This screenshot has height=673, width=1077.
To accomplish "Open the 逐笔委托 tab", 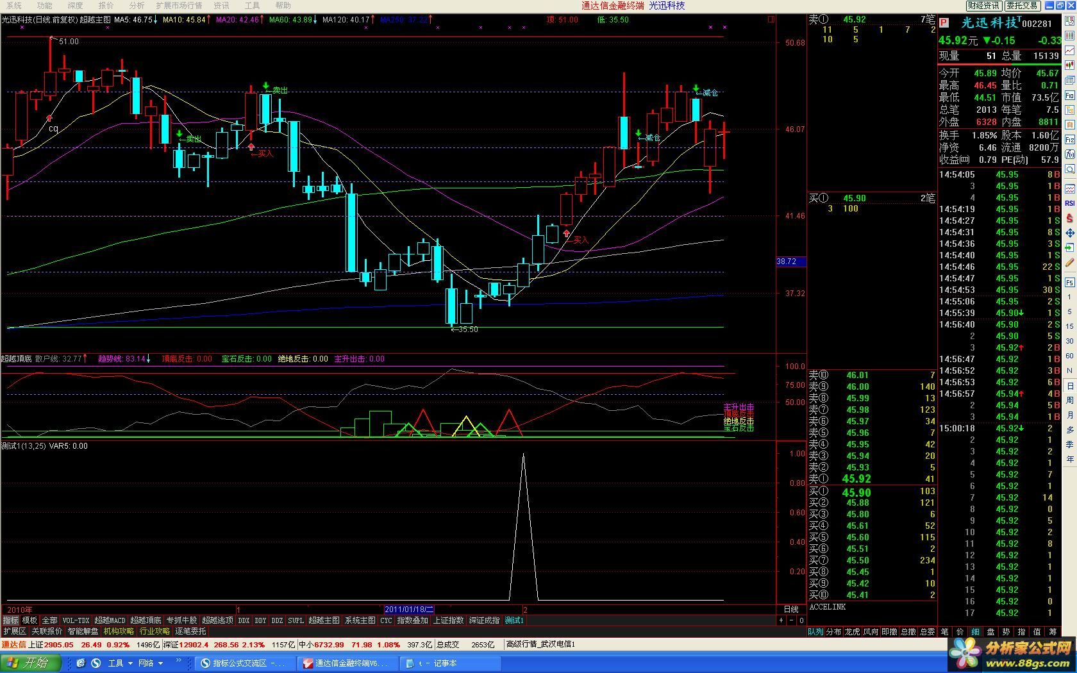I will click(x=191, y=631).
